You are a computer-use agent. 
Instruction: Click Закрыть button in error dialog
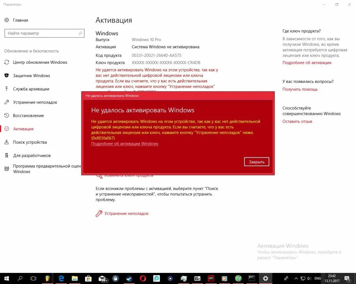tap(257, 162)
